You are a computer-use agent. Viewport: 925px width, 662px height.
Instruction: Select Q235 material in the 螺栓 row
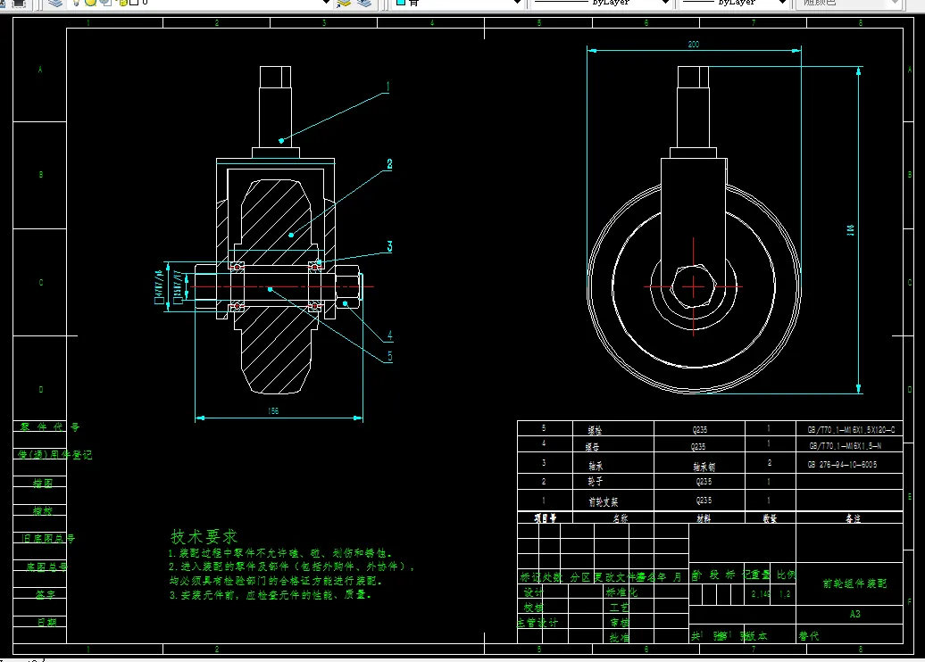(x=700, y=430)
